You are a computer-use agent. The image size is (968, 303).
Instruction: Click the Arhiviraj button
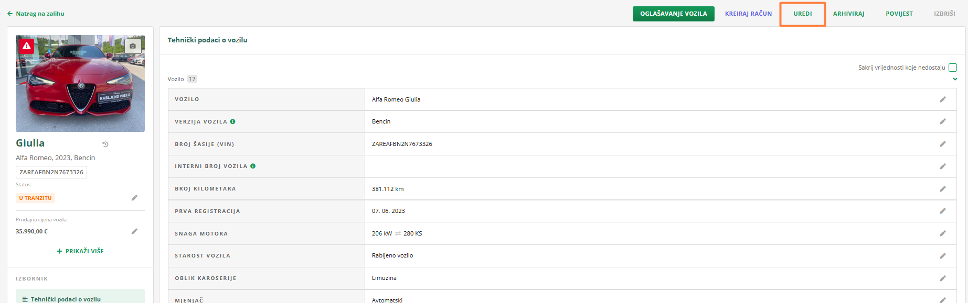pos(848,14)
